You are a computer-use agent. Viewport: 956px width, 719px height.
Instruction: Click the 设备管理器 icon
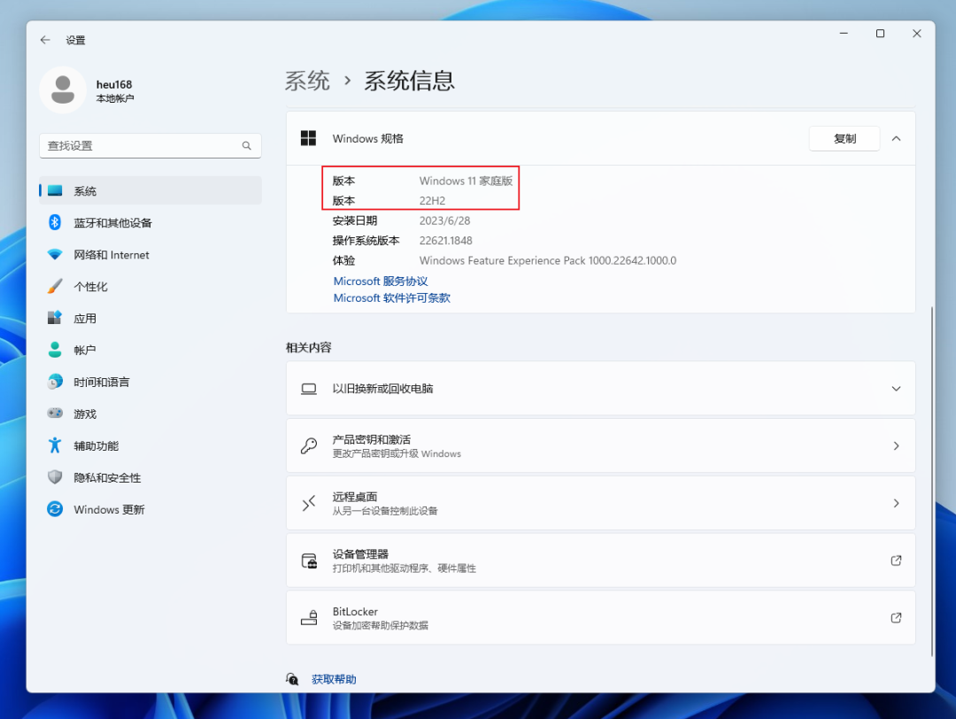309,561
